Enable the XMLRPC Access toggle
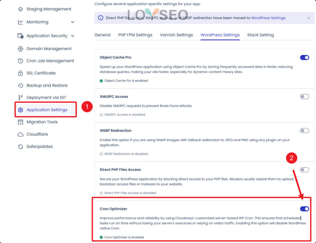316x243 pixels. [x=305, y=97]
